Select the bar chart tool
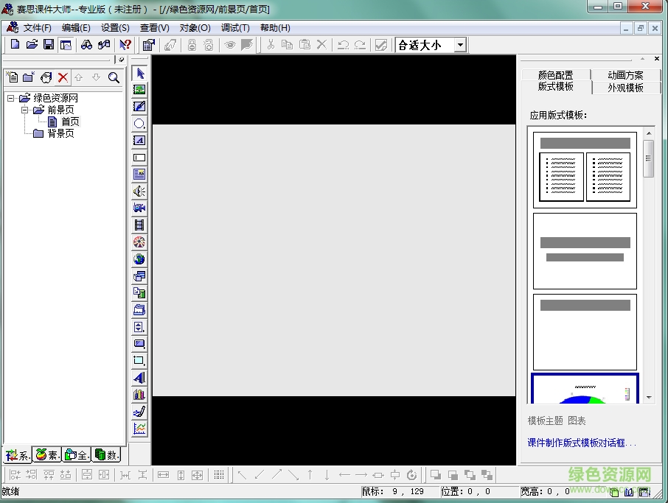Screen dimensions: 668x503 [x=139, y=395]
